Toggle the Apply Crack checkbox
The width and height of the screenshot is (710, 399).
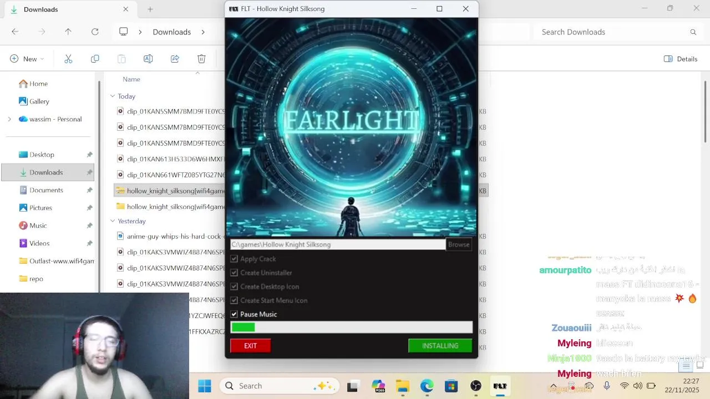coord(234,259)
